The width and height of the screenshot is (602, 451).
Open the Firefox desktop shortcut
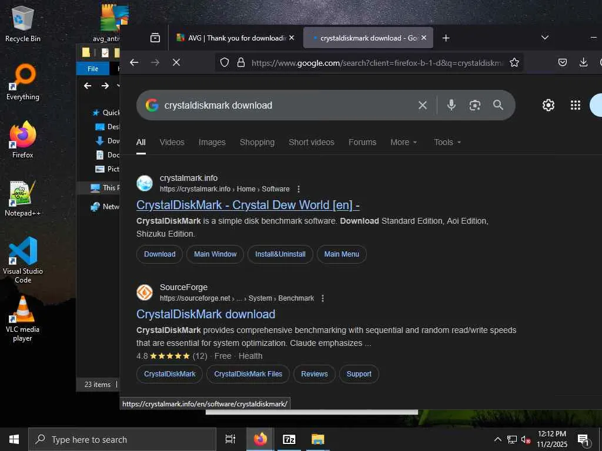click(23, 140)
